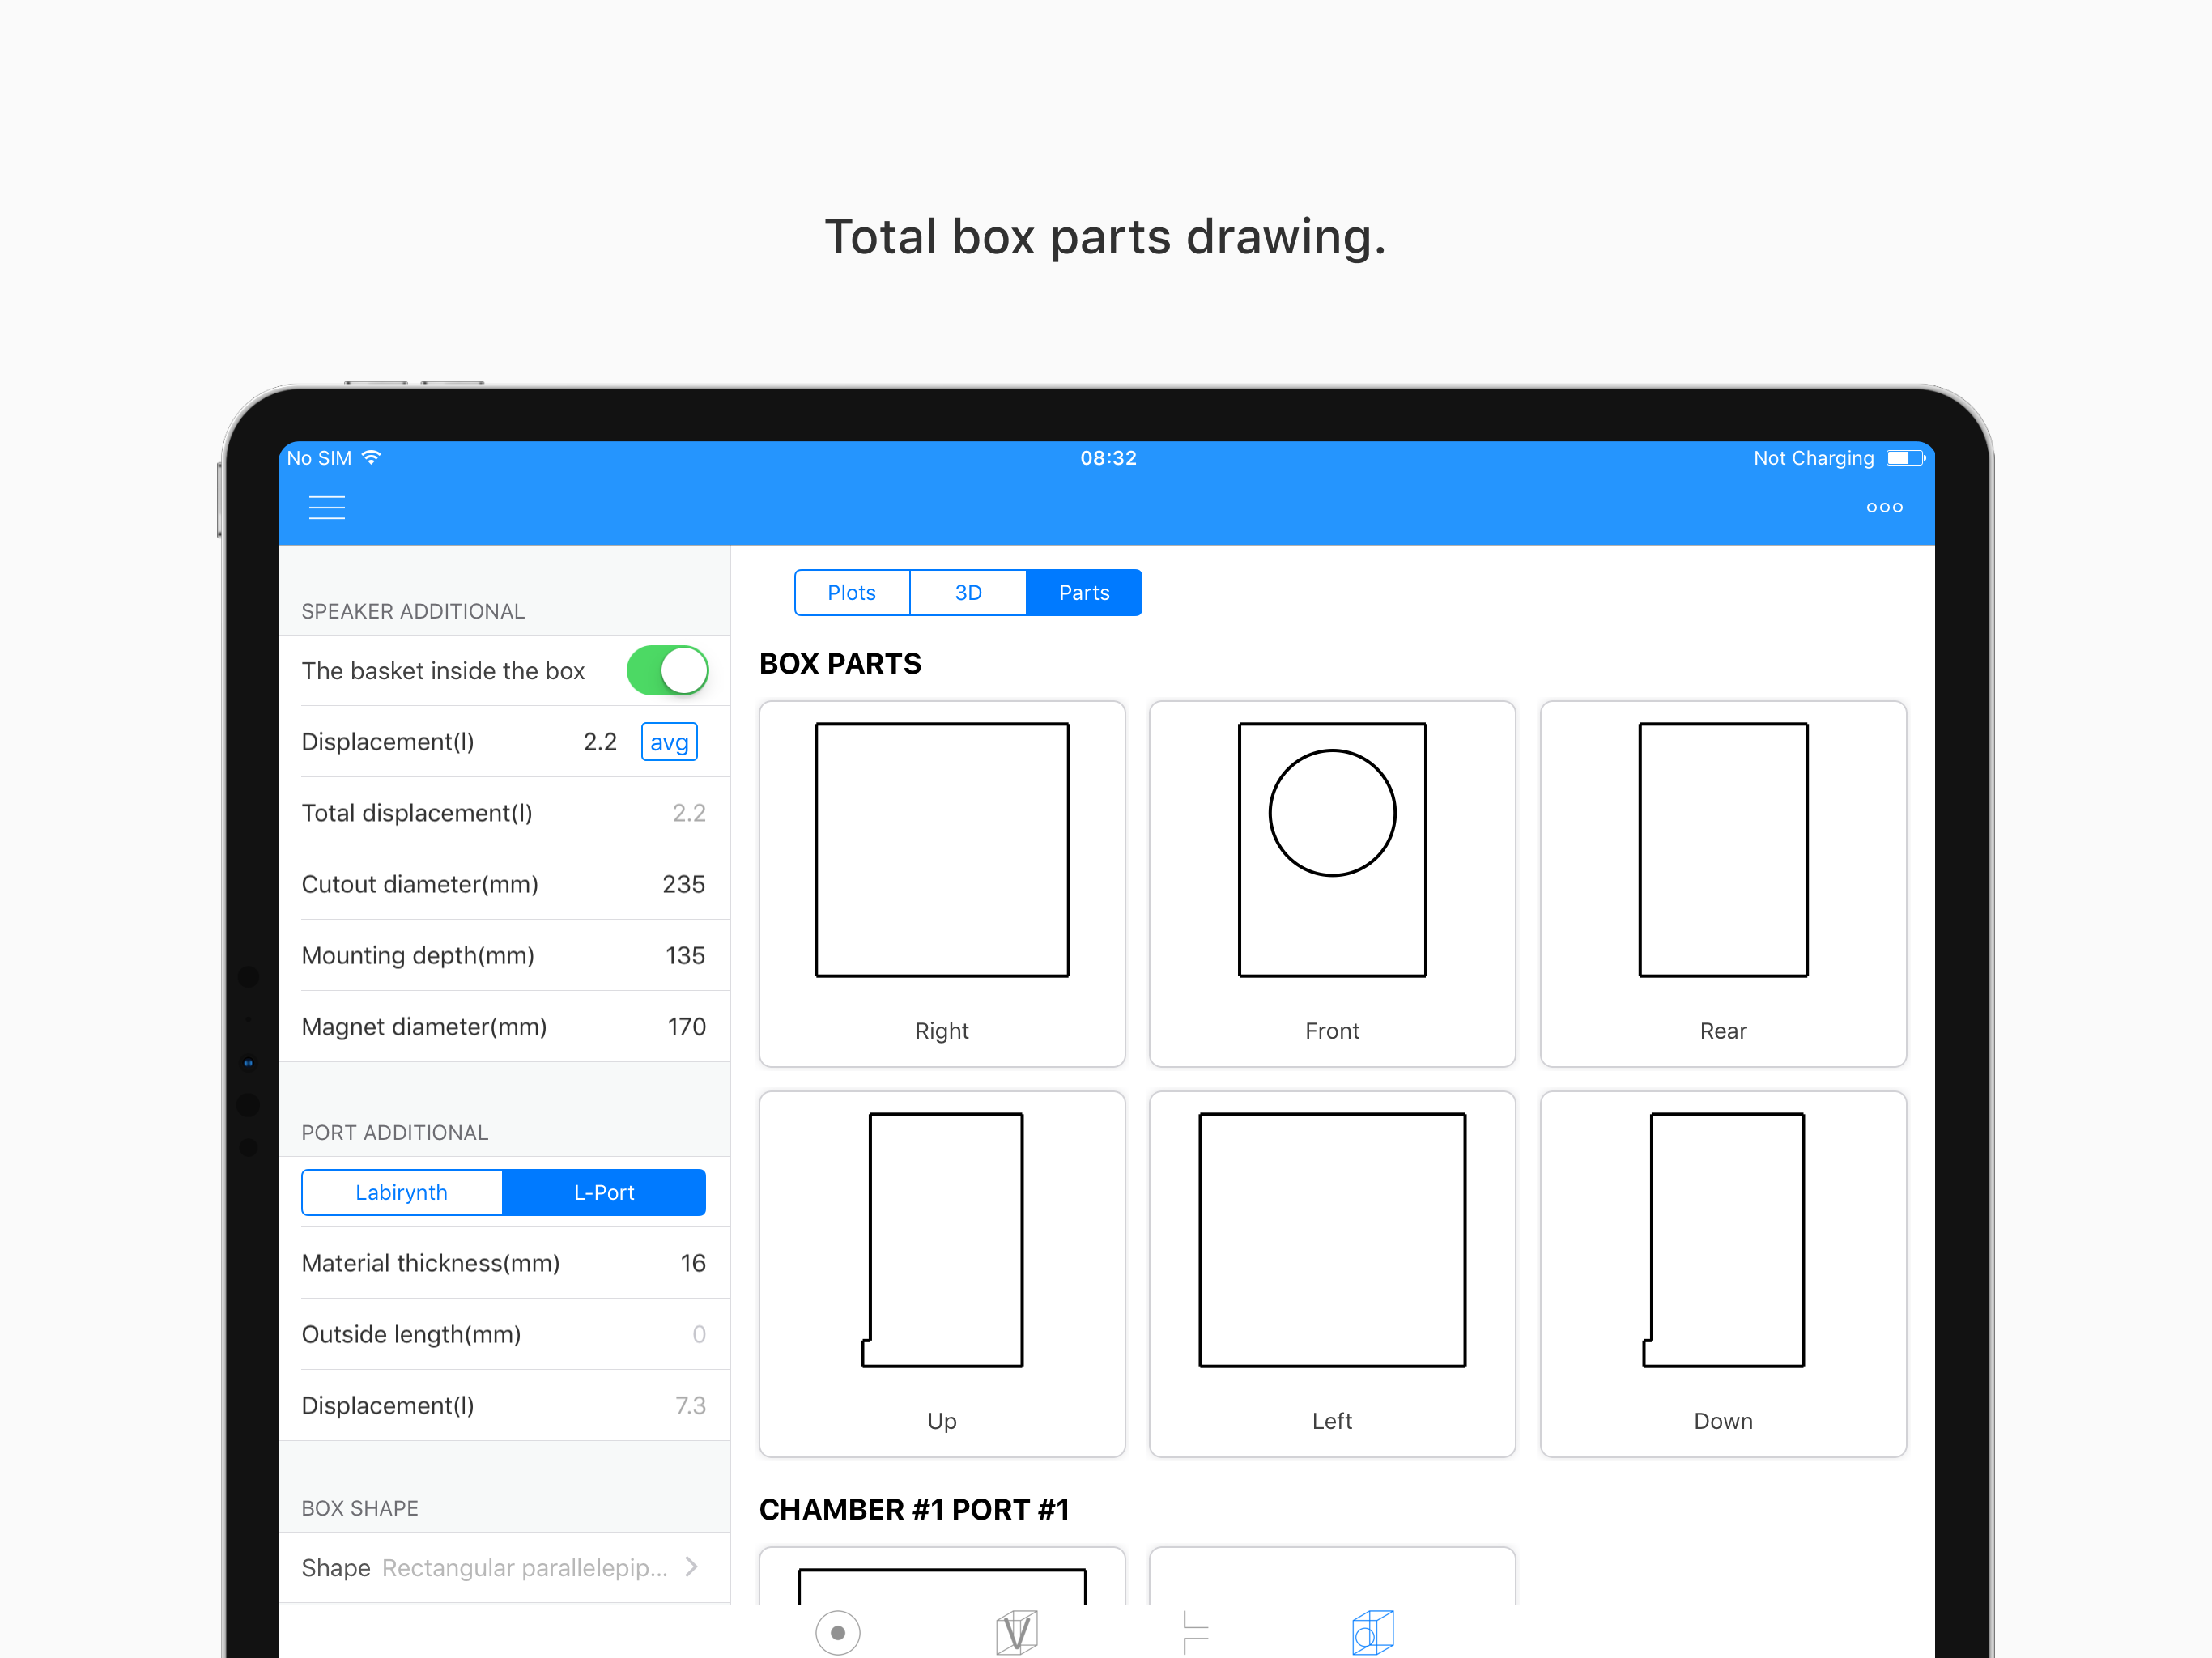This screenshot has width=2212, height=1658.
Task: Switch to the 3D tab
Action: click(967, 592)
